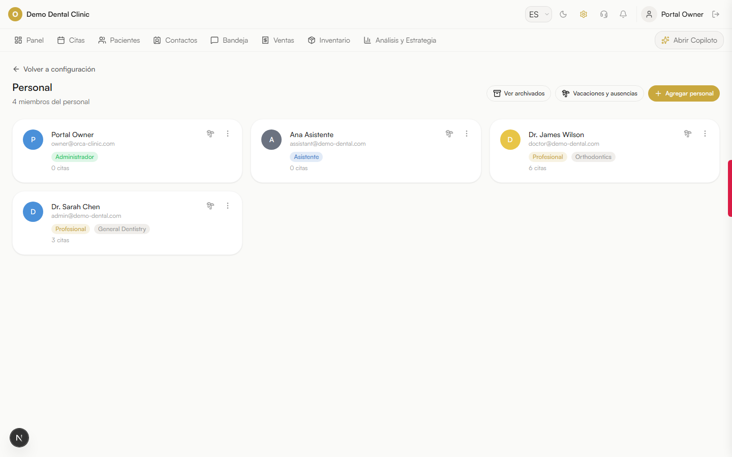
Task: Click the 6 citas count
Action: click(537, 168)
